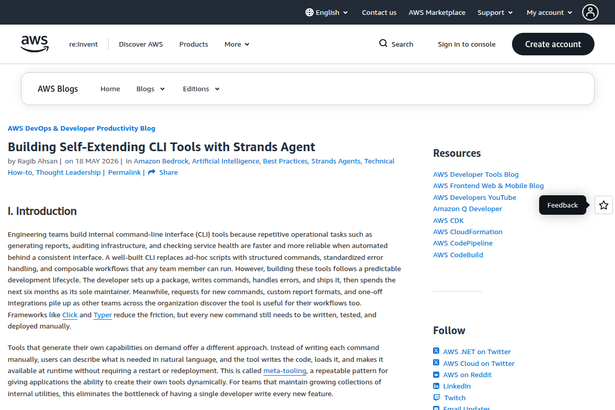Open the Artificial Intelligence category
This screenshot has width=615, height=410.
[225, 161]
